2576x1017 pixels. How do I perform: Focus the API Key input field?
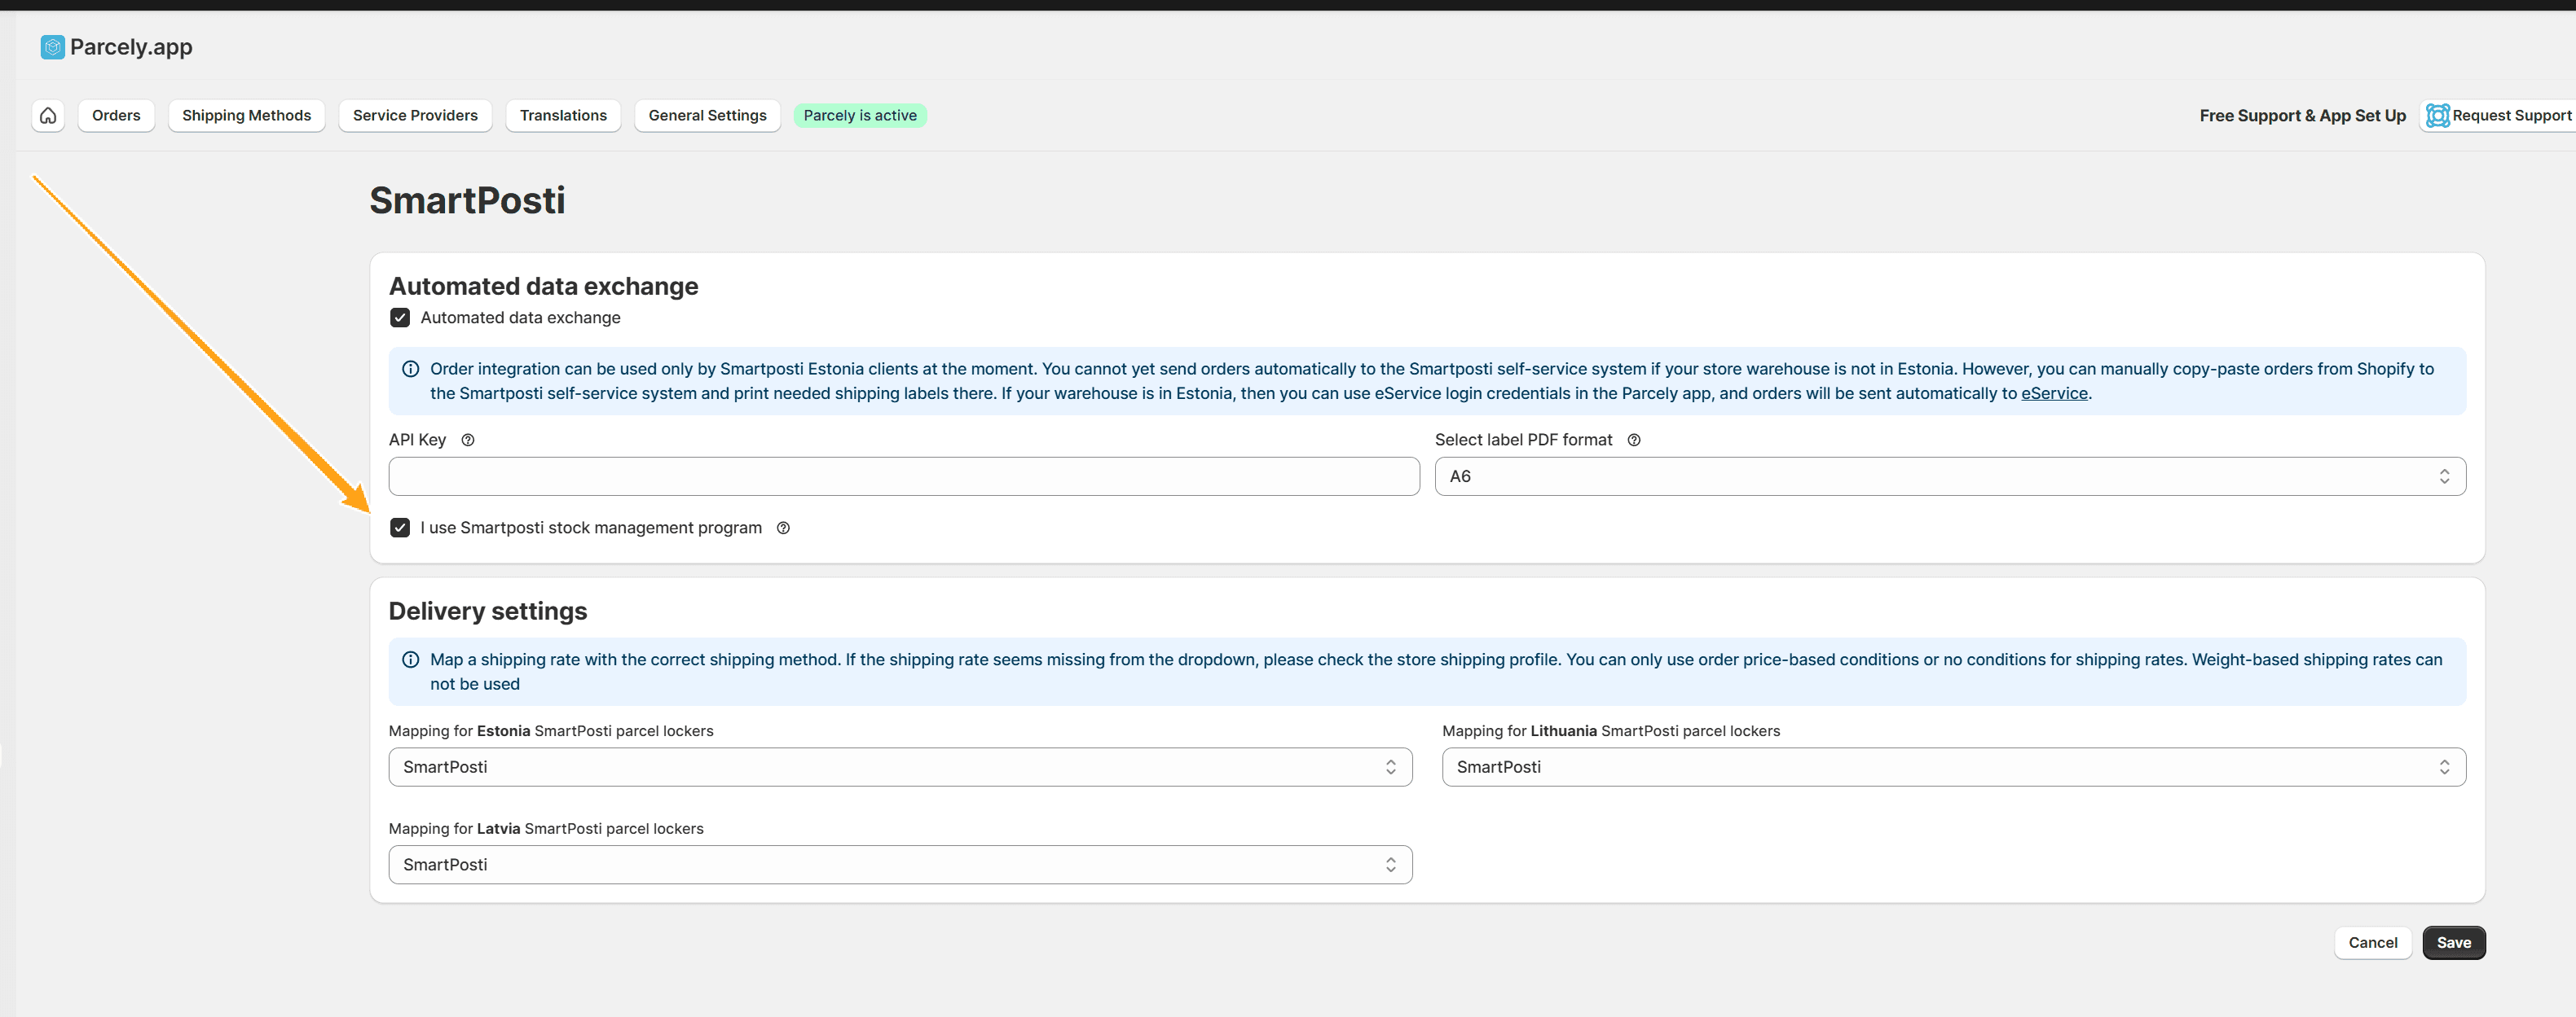coord(903,476)
